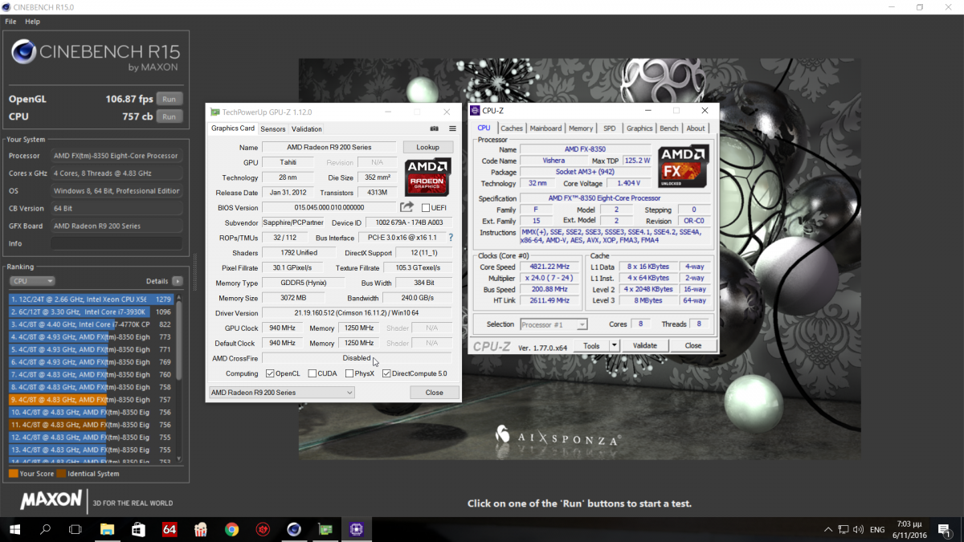Screen dimensions: 964x542
Task: Toggle the UEFI checkbox in GPU-Z
Action: click(x=426, y=208)
